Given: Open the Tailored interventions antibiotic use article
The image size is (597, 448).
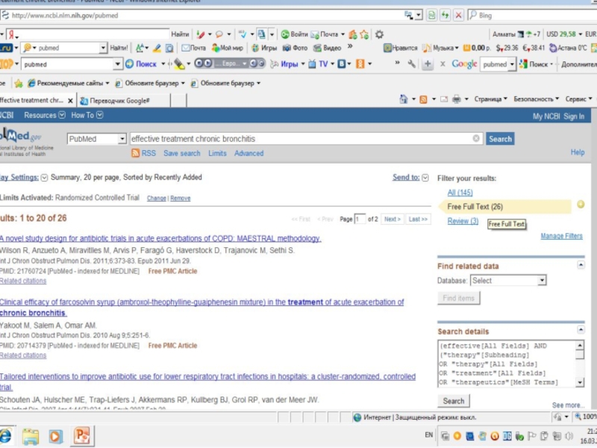Looking at the screenshot, I should point(207,382).
